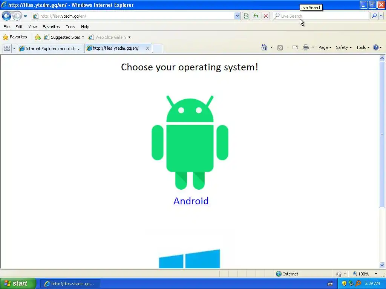
Task: Select the files.ytadm.gq/en/ tab
Action: [115, 48]
